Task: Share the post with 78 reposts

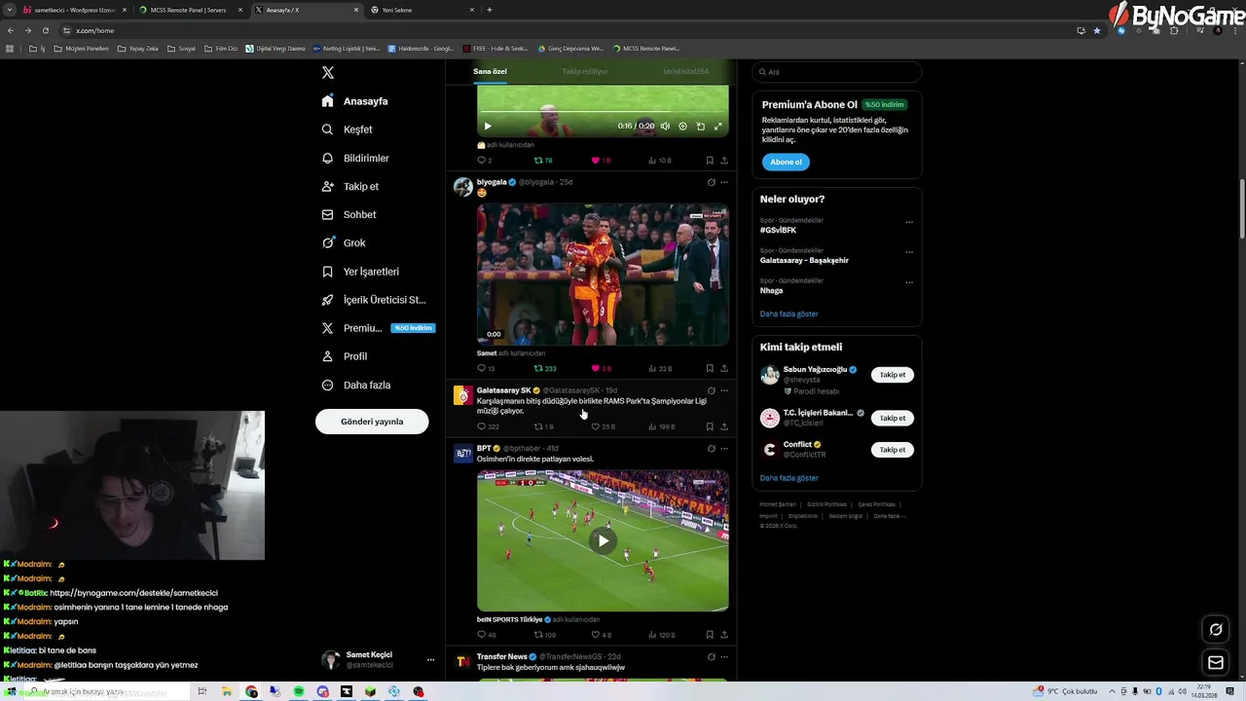Action: 724,160
